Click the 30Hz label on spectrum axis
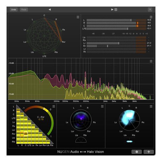The width and height of the screenshot is (162, 162). (x=17, y=101)
